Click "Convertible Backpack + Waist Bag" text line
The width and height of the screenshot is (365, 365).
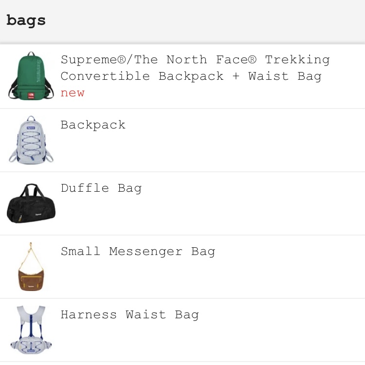click(x=191, y=76)
